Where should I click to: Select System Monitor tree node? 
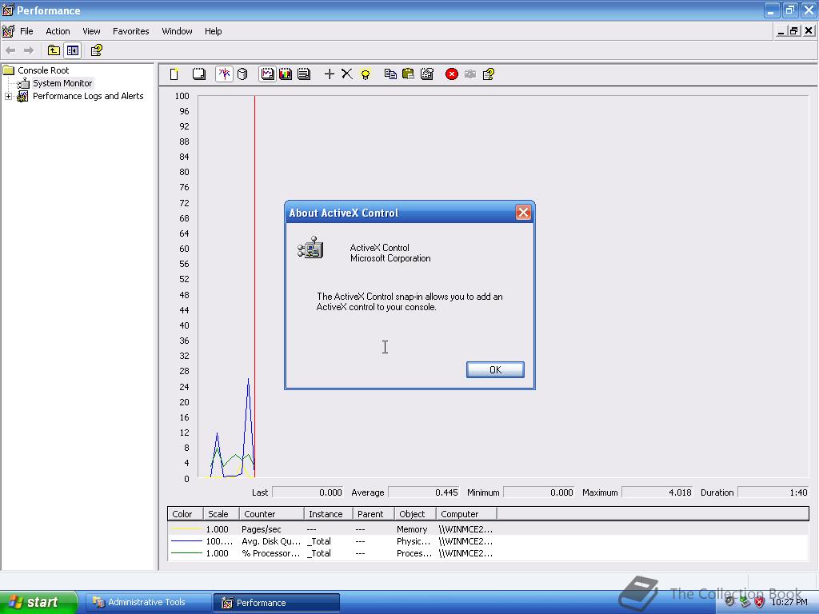tap(62, 83)
